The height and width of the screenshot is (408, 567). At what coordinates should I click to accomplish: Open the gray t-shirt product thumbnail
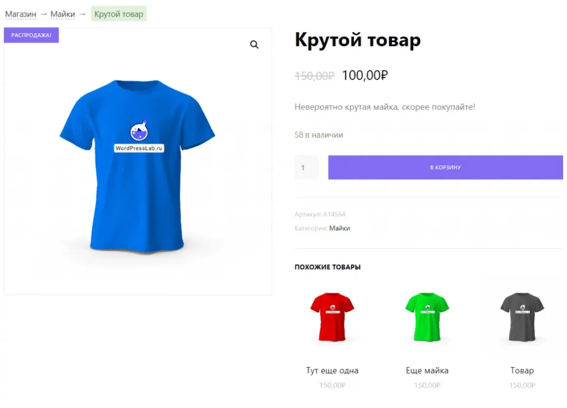pyautogui.click(x=522, y=317)
